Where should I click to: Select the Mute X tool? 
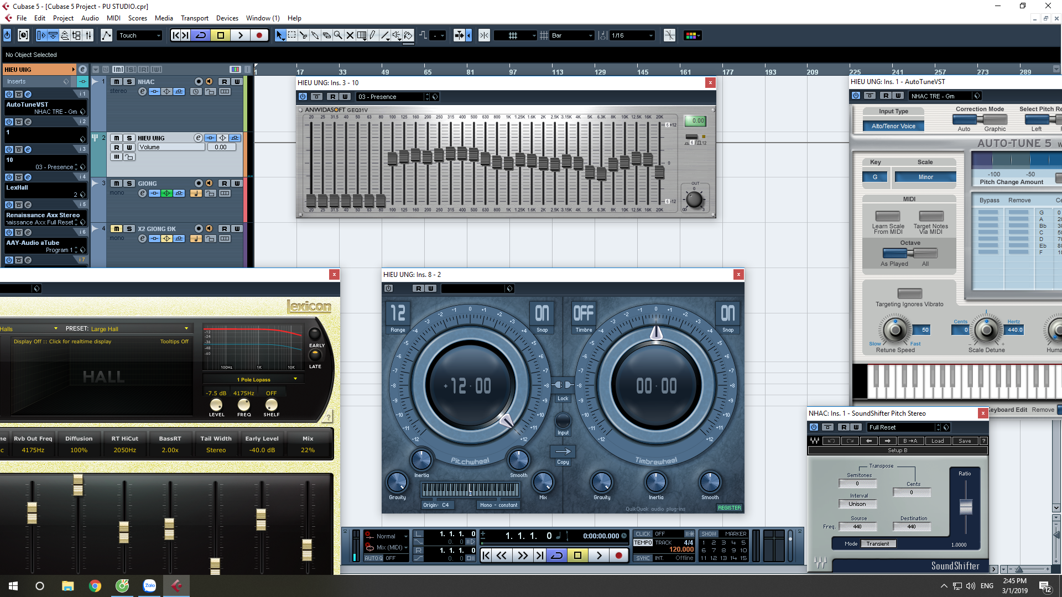coord(350,35)
